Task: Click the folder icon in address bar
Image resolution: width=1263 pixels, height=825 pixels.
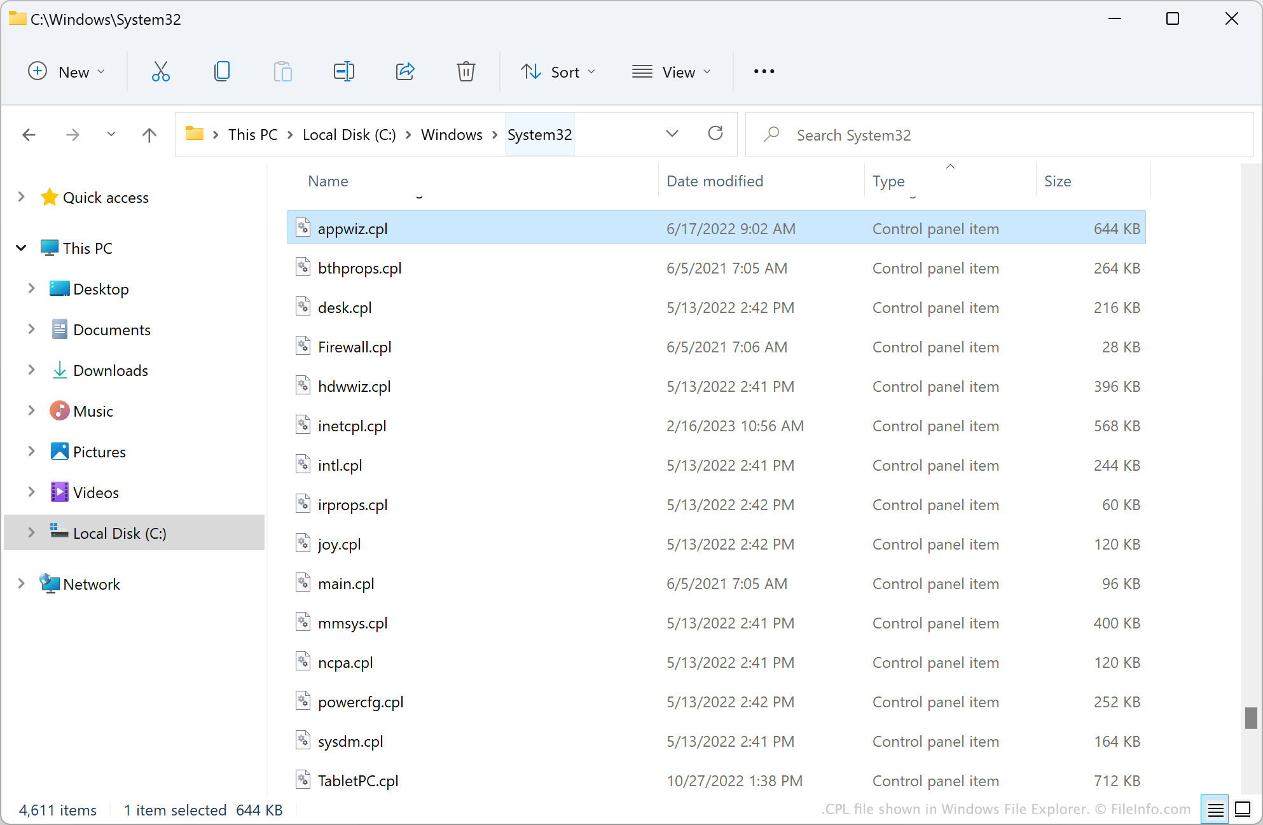Action: click(195, 134)
